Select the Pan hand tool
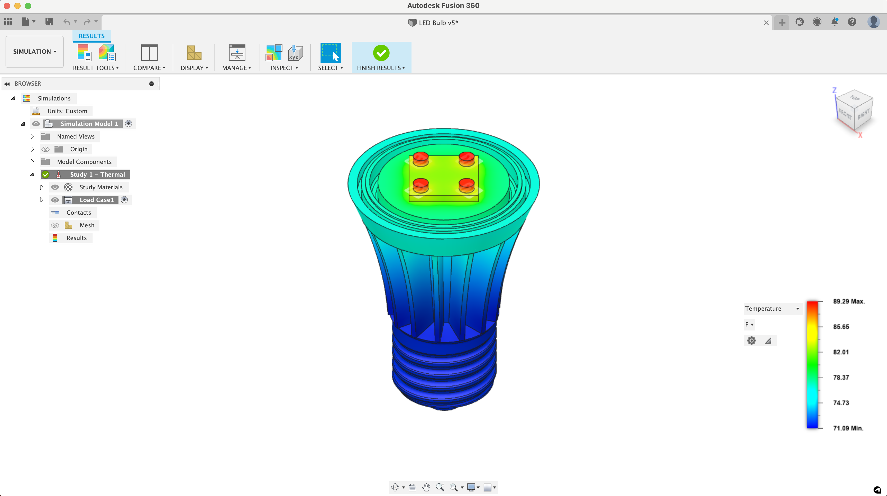Viewport: 887px width, 496px height. 426,487
